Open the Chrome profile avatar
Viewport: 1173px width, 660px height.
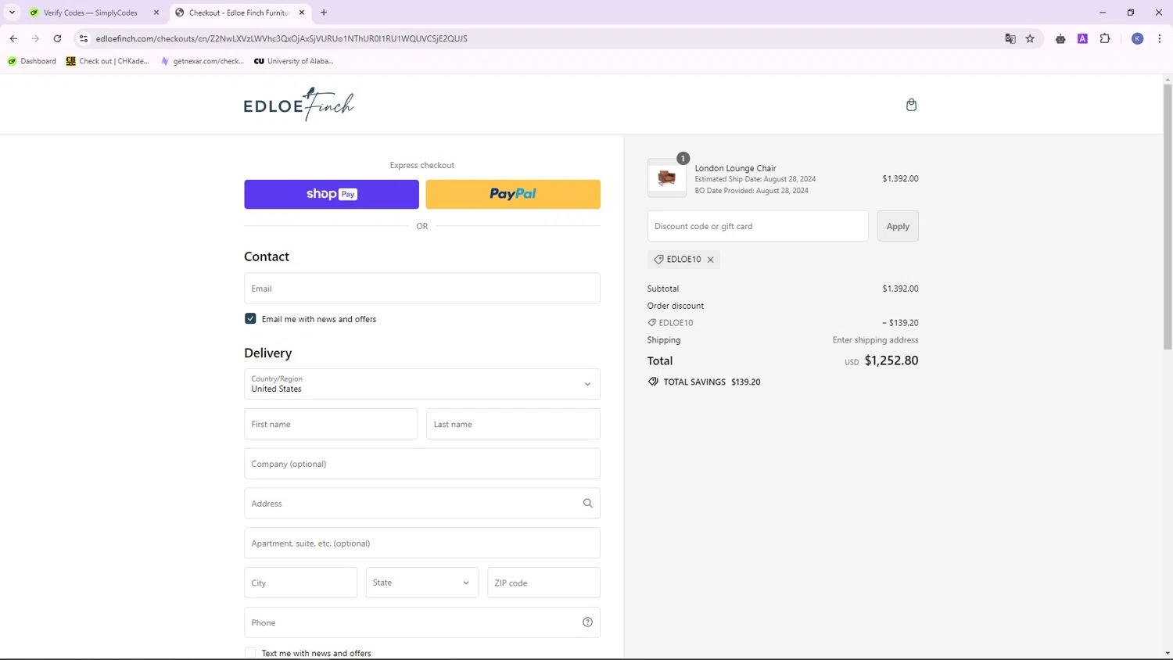coord(1138,38)
